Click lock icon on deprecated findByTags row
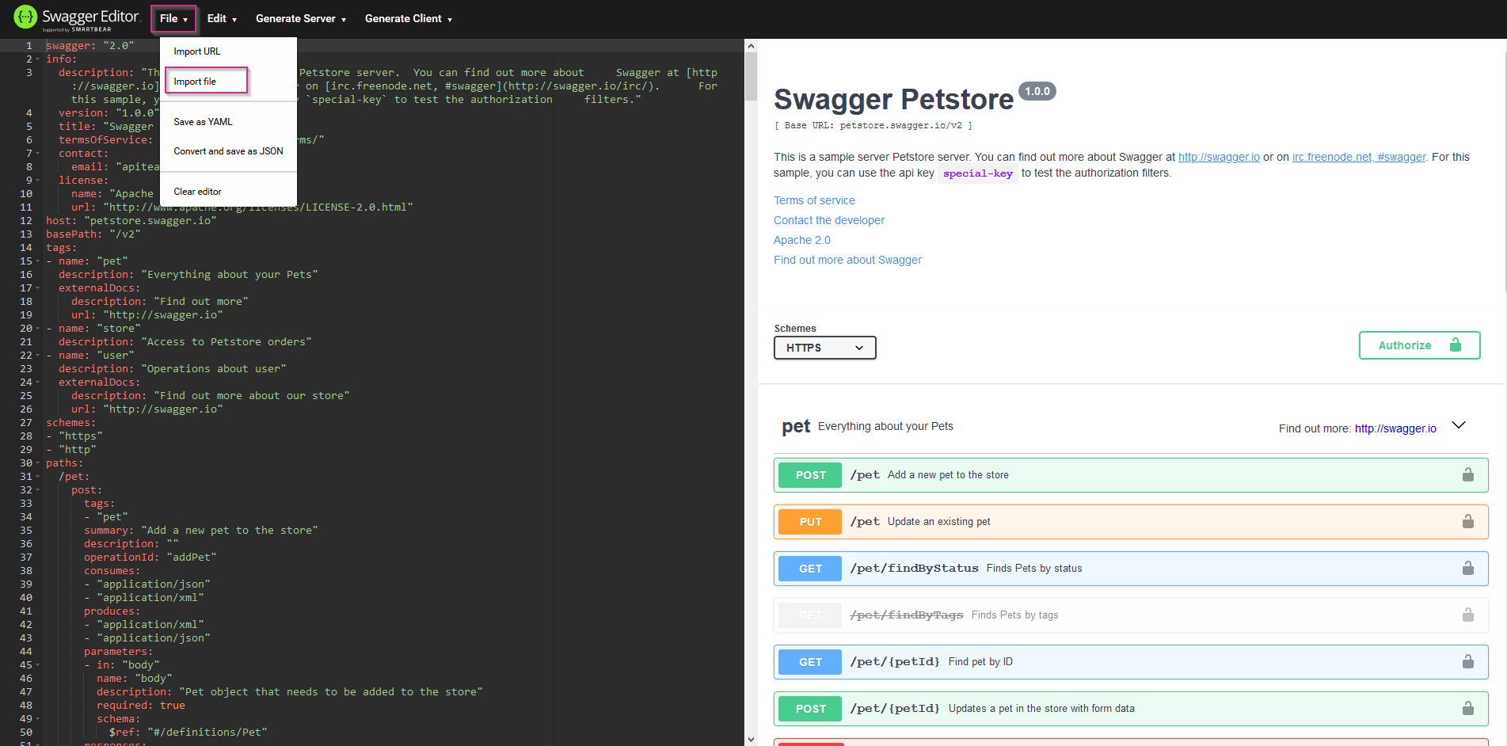 pyautogui.click(x=1467, y=615)
